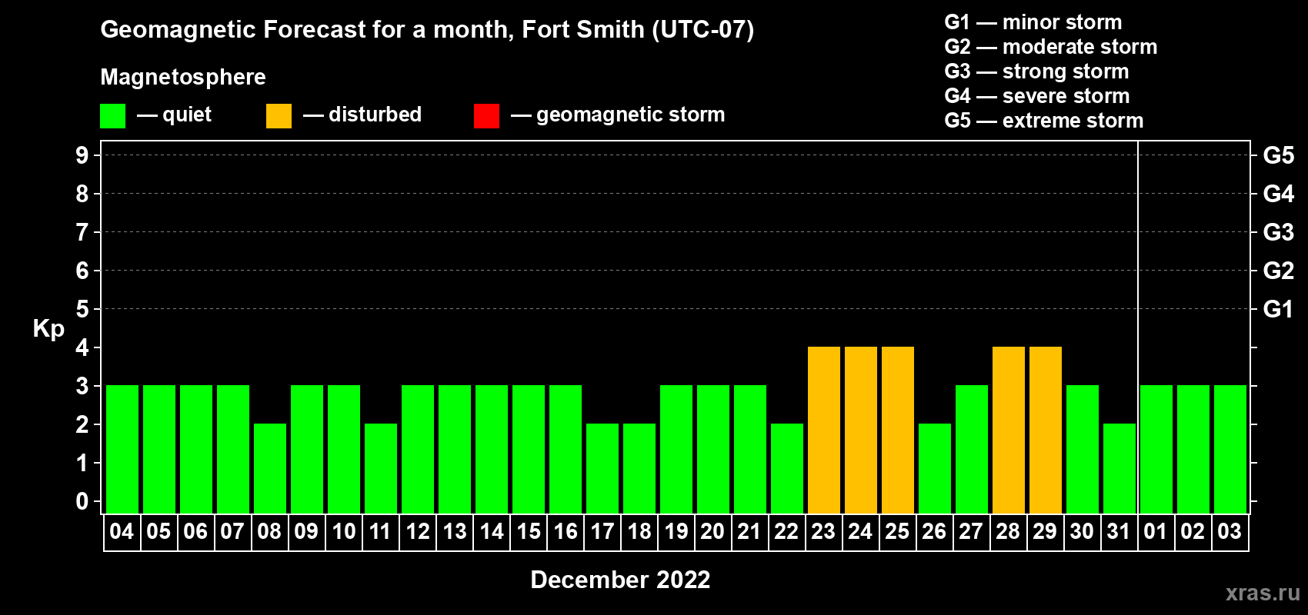Click the Kp axis label
The image size is (1308, 615).
(48, 328)
